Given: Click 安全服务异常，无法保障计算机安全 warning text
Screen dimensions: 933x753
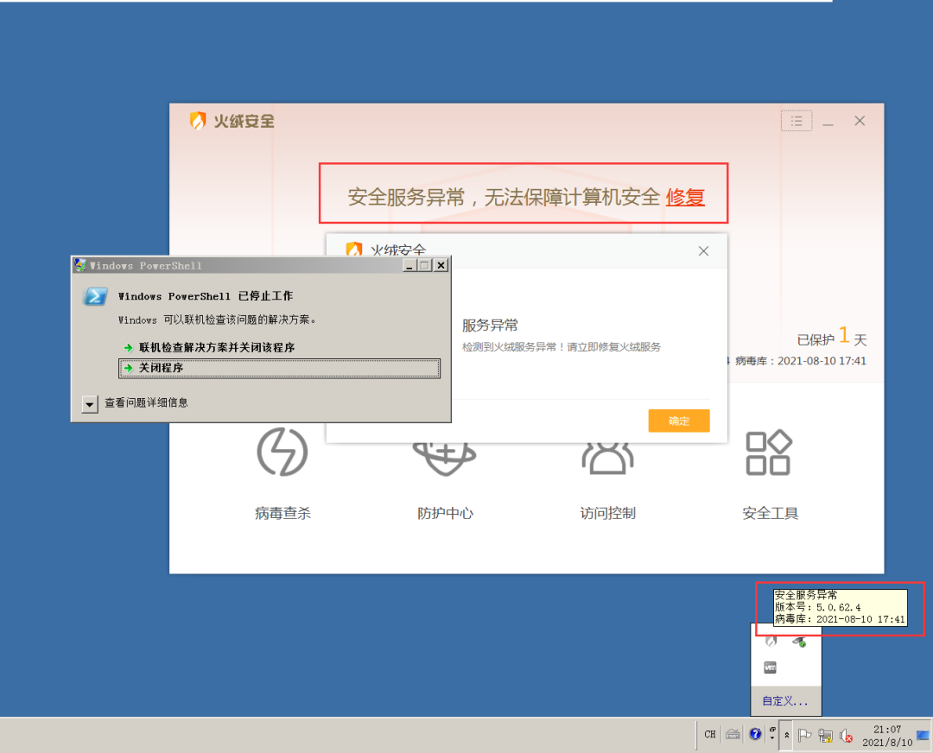Looking at the screenshot, I should pos(504,197).
